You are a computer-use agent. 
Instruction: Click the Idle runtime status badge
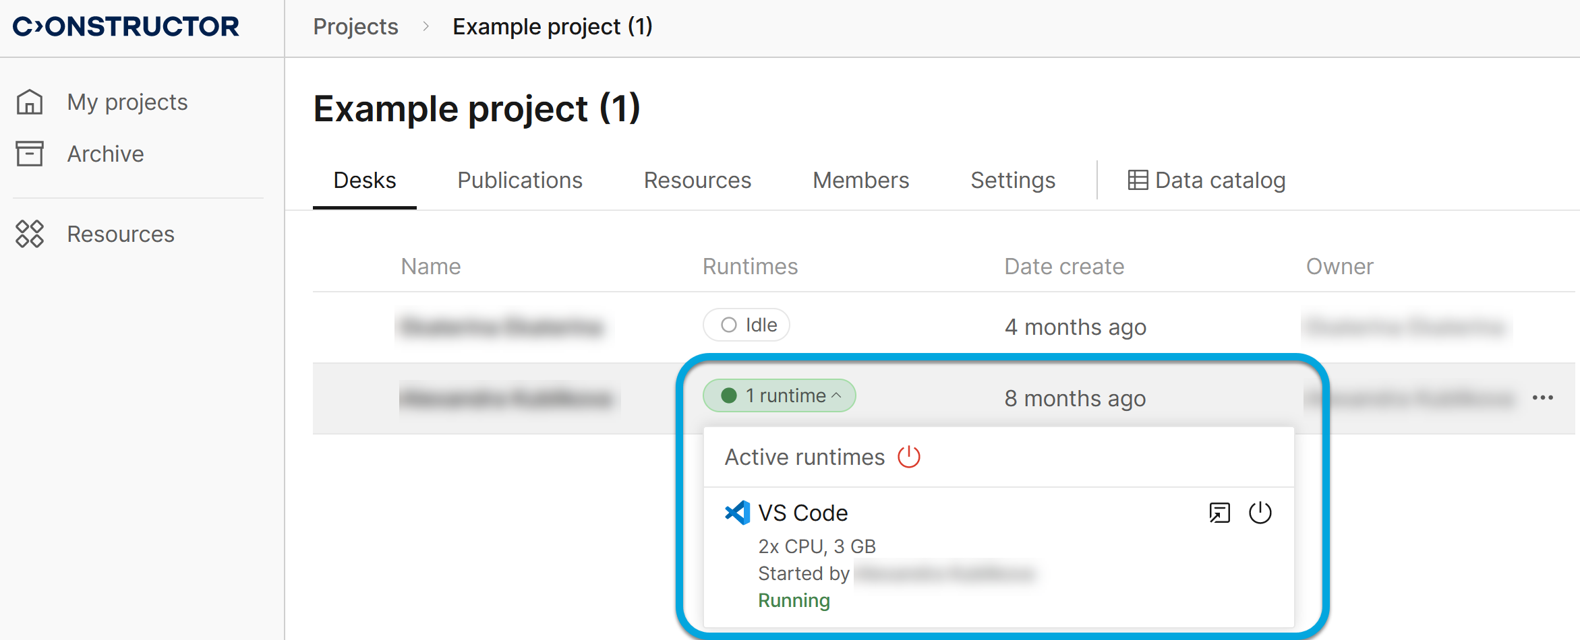(747, 325)
